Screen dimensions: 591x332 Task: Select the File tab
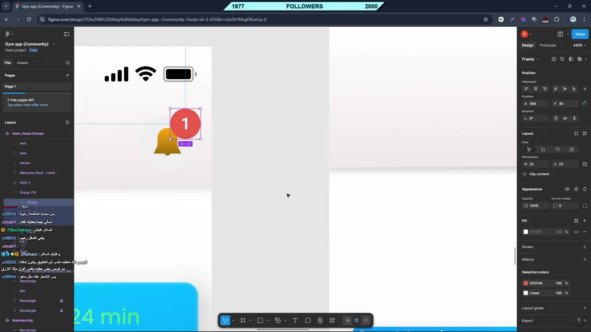tap(8, 63)
